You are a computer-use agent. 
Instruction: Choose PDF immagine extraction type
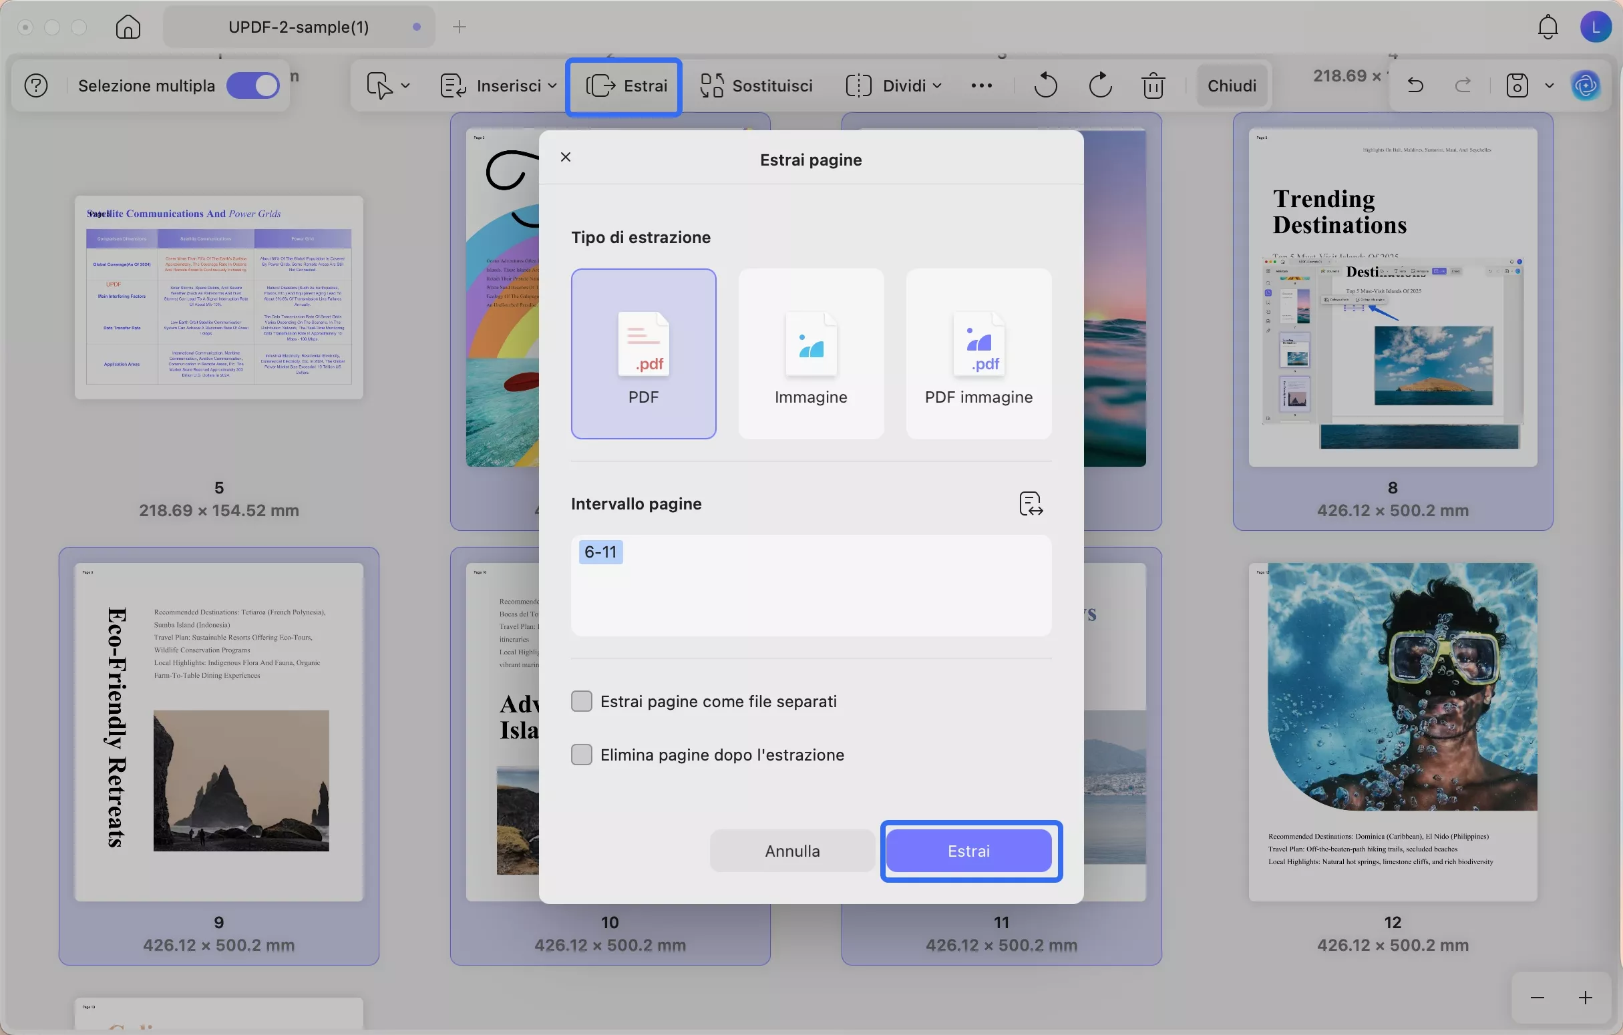(x=978, y=354)
